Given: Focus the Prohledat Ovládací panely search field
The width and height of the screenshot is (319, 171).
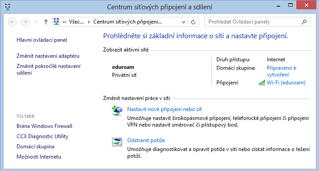Looking at the screenshot, I should click(257, 22).
